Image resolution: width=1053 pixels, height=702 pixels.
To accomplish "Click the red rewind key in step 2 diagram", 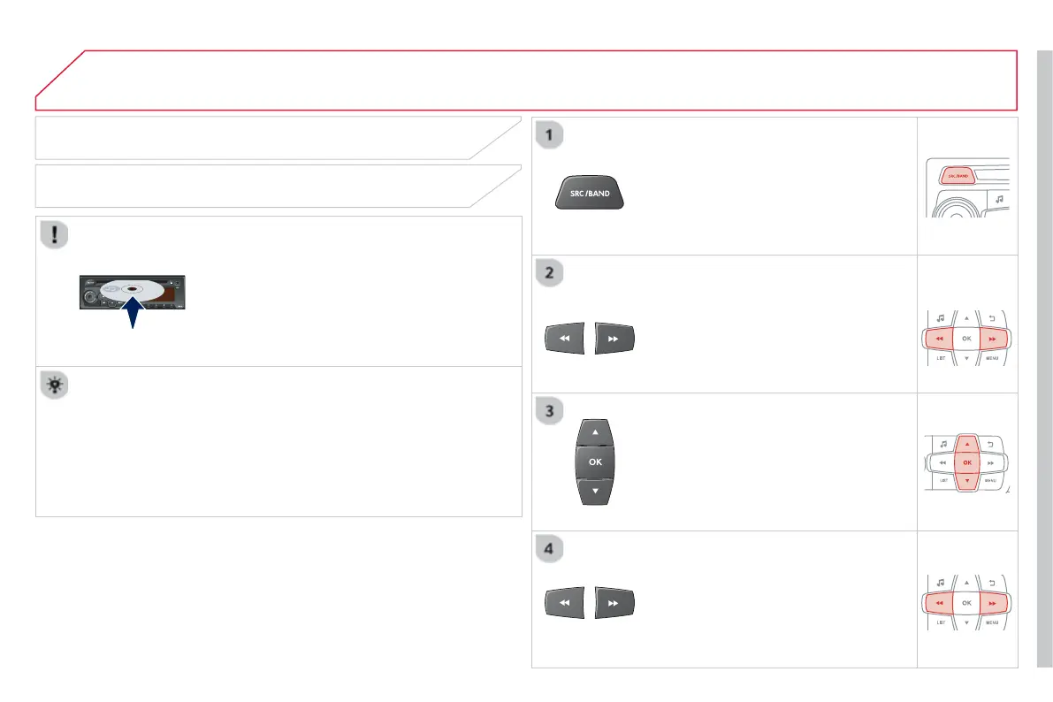I will [939, 338].
